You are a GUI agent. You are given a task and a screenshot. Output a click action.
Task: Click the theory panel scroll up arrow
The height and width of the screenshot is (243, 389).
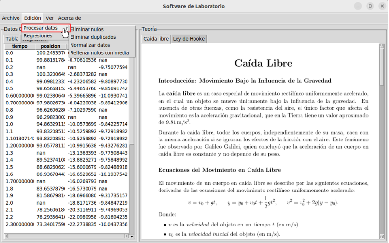(382, 46)
